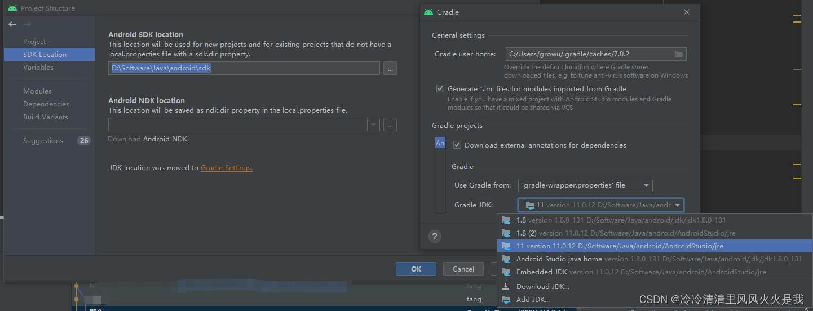Choose Download JDK... entry
This screenshot has width=813, height=311.
[x=655, y=286]
